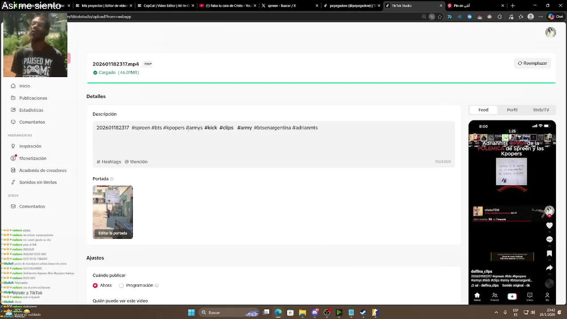Viewport: 567px width, 319px height.
Task: Click the search icon in phone preview
Action: click(x=550, y=137)
